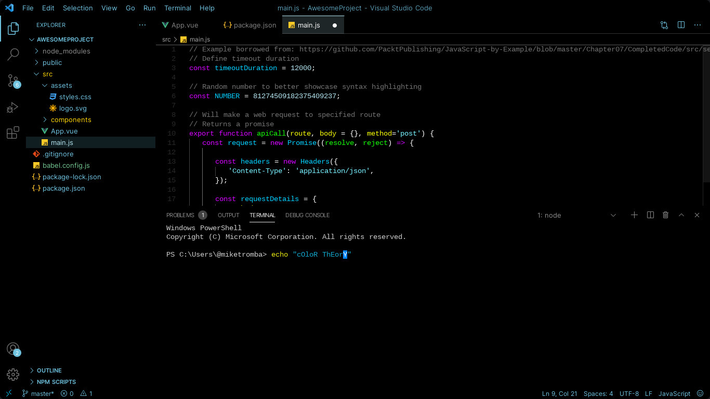This screenshot has width=710, height=399.
Task: Open the Manage gear icon
Action: click(x=13, y=374)
